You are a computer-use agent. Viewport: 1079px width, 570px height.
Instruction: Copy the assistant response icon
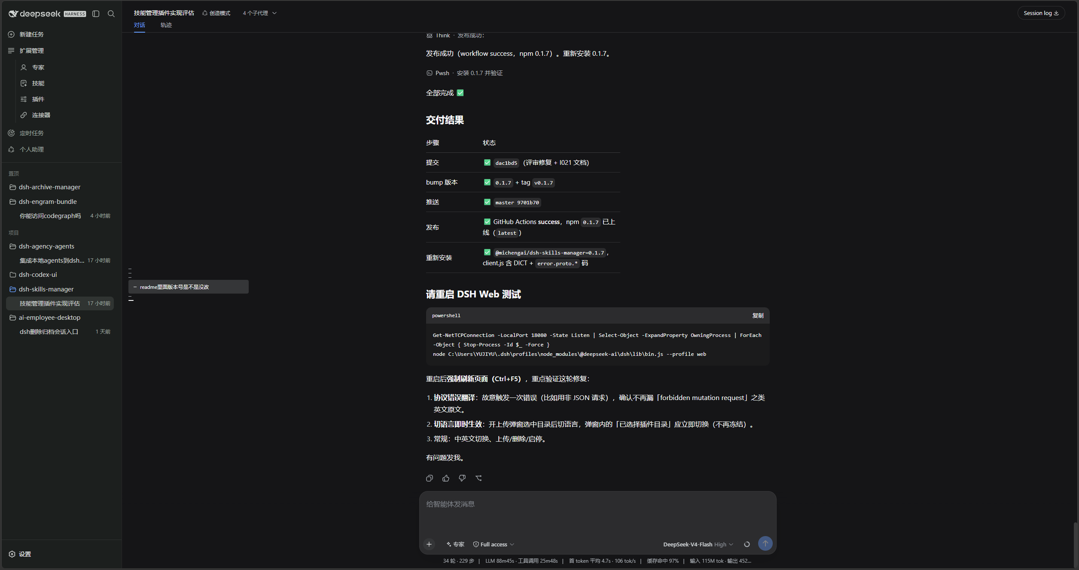(430, 478)
